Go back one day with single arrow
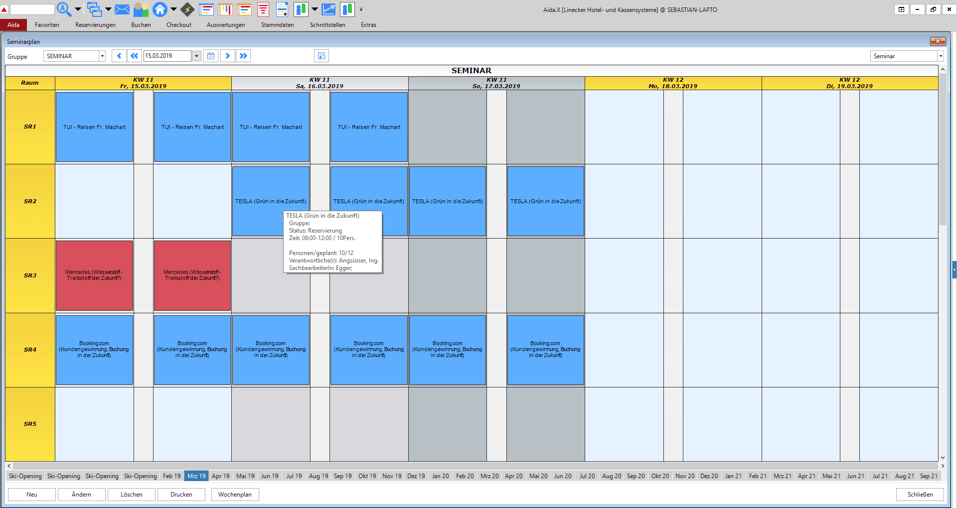The width and height of the screenshot is (957, 508). click(x=119, y=56)
